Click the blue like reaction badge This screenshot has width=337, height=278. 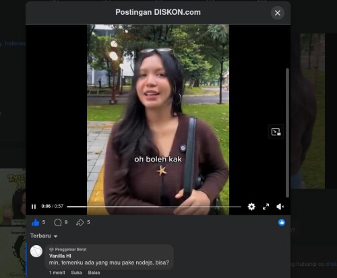[x=282, y=222]
